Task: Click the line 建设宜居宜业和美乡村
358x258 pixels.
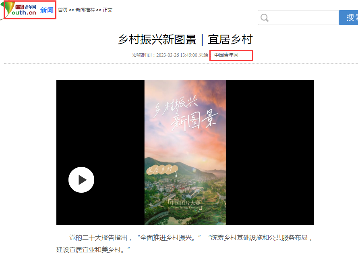Action: coord(93,250)
